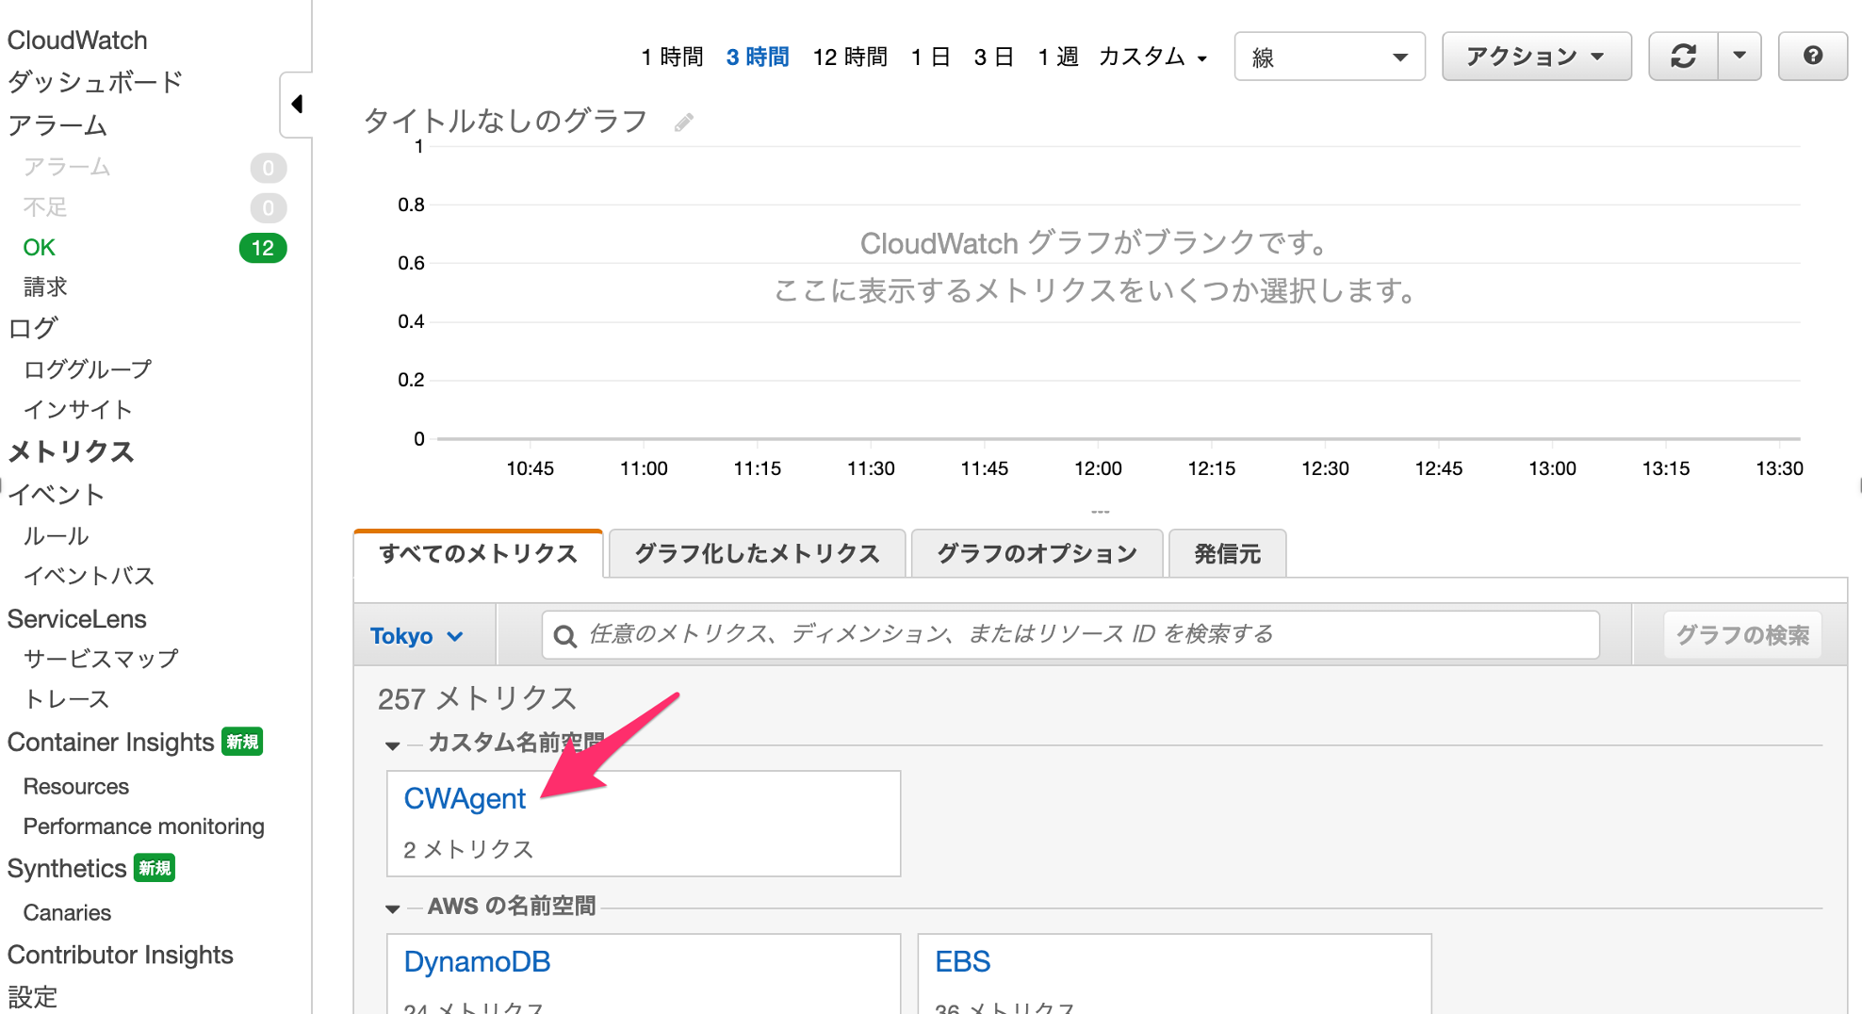
Task: Open Canaries under Synthetics
Action: coord(67,913)
